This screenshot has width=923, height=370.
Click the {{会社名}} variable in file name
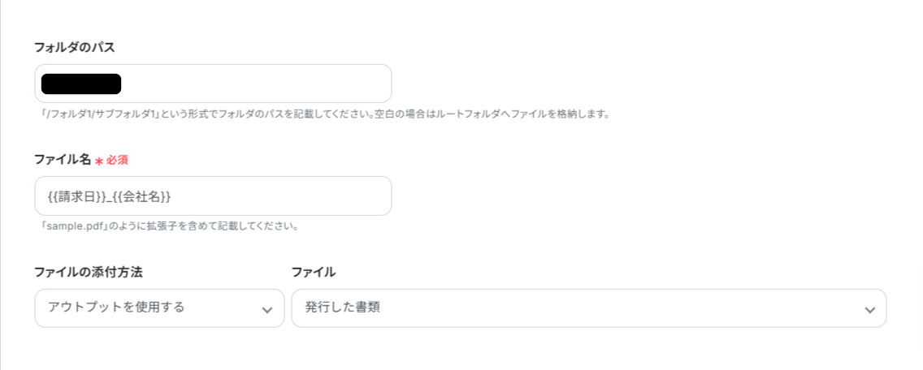pos(141,196)
